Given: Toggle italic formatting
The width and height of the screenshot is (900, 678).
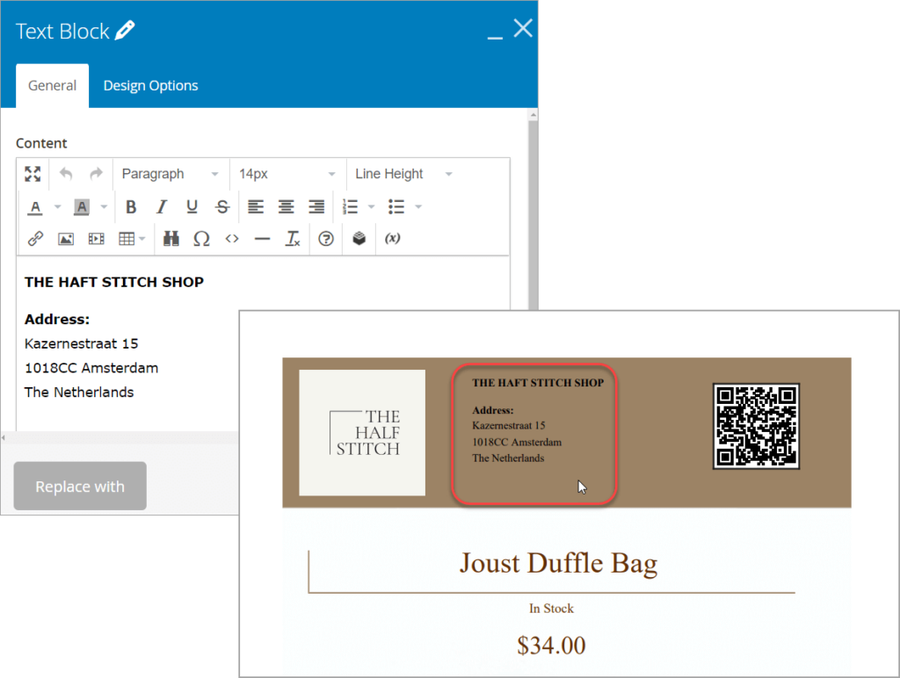Looking at the screenshot, I should click(x=162, y=207).
